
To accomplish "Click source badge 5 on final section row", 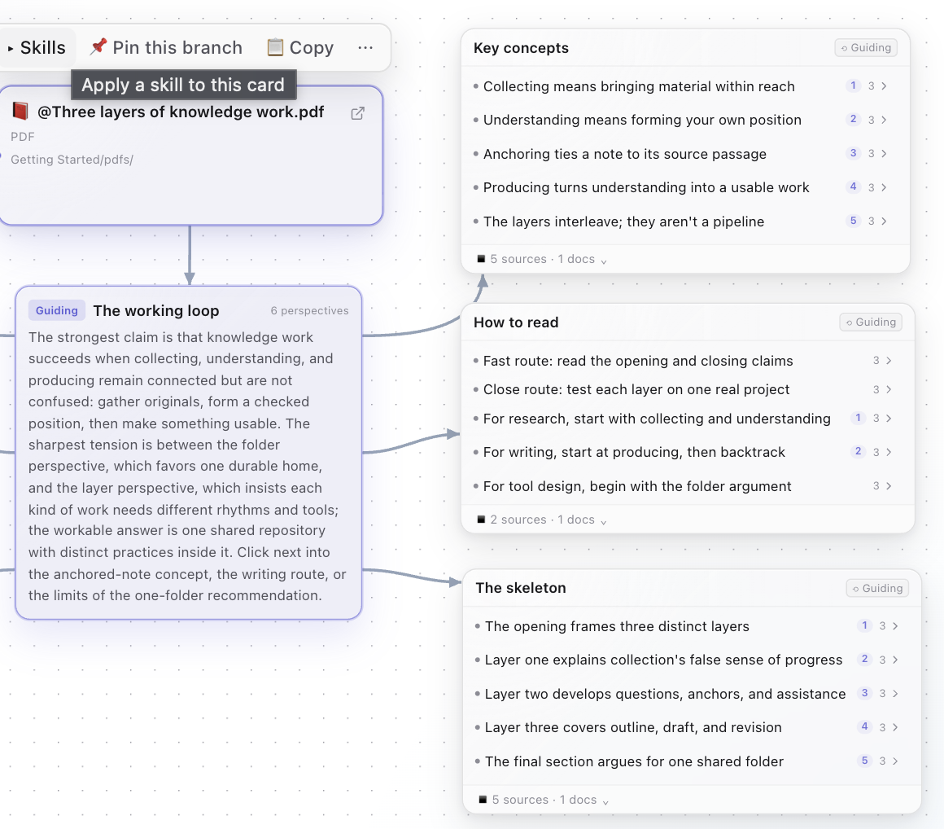I will (864, 761).
